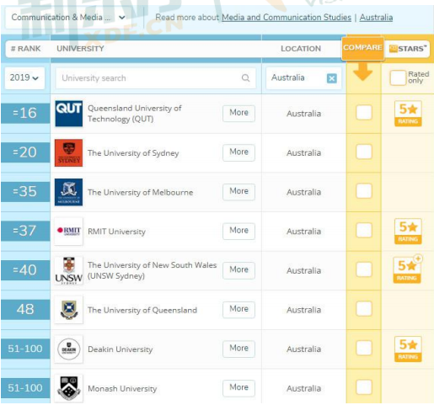
Task: Click the QS STARS column header
Action: click(x=408, y=49)
